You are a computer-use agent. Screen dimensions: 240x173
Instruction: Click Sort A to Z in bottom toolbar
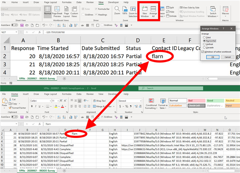point(59,117)
